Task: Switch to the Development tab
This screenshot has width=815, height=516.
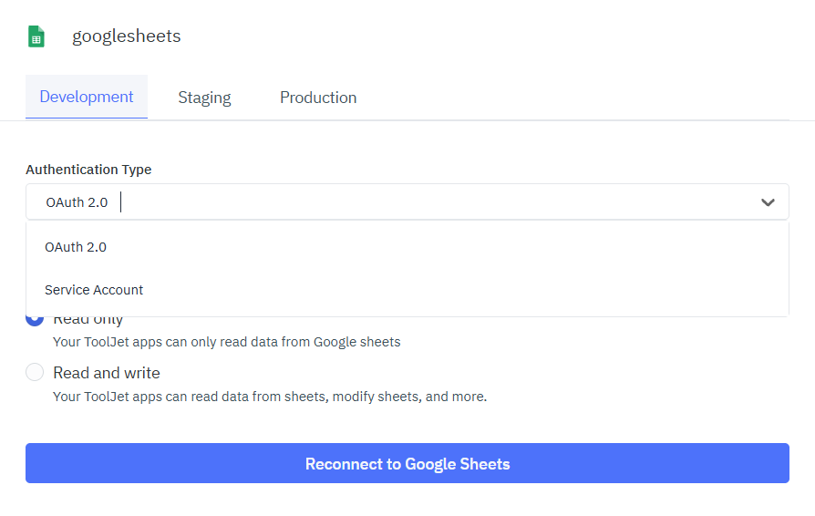Action: click(x=87, y=97)
